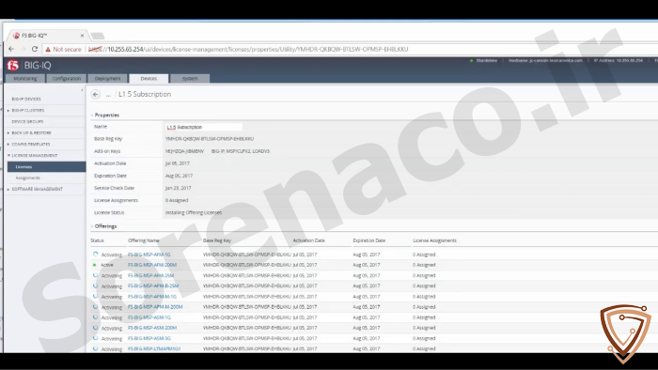Click the Not secure warning icon
Image resolution: width=658 pixels, height=370 pixels.
coord(48,49)
